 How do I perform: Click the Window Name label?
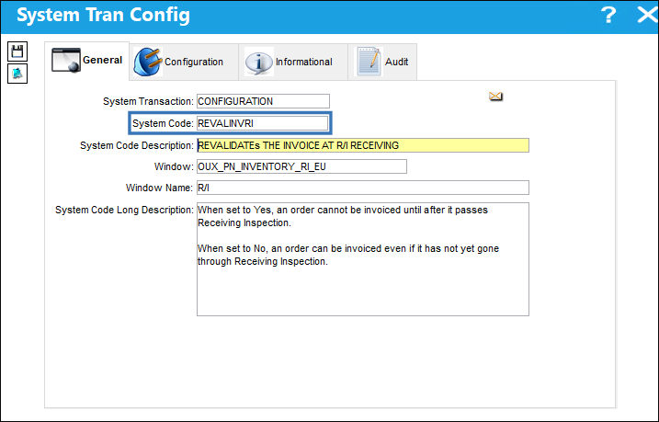click(159, 188)
